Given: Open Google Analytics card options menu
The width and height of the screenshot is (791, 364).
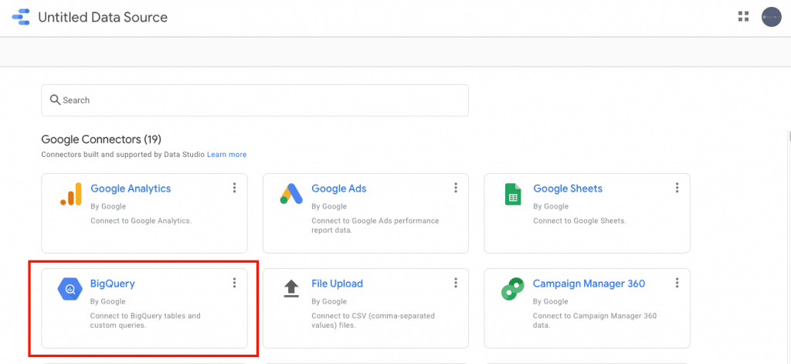Looking at the screenshot, I should point(234,188).
